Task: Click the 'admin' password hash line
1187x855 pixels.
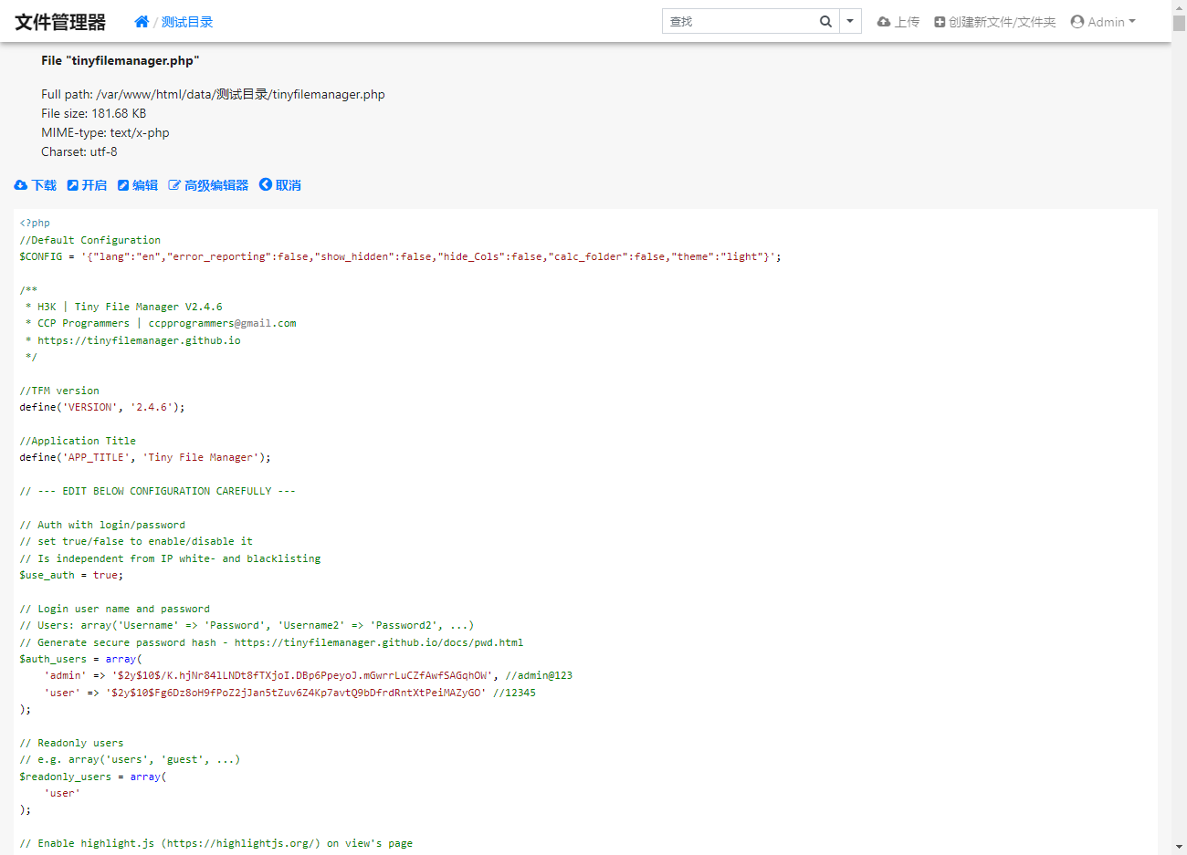Action: pos(308,675)
